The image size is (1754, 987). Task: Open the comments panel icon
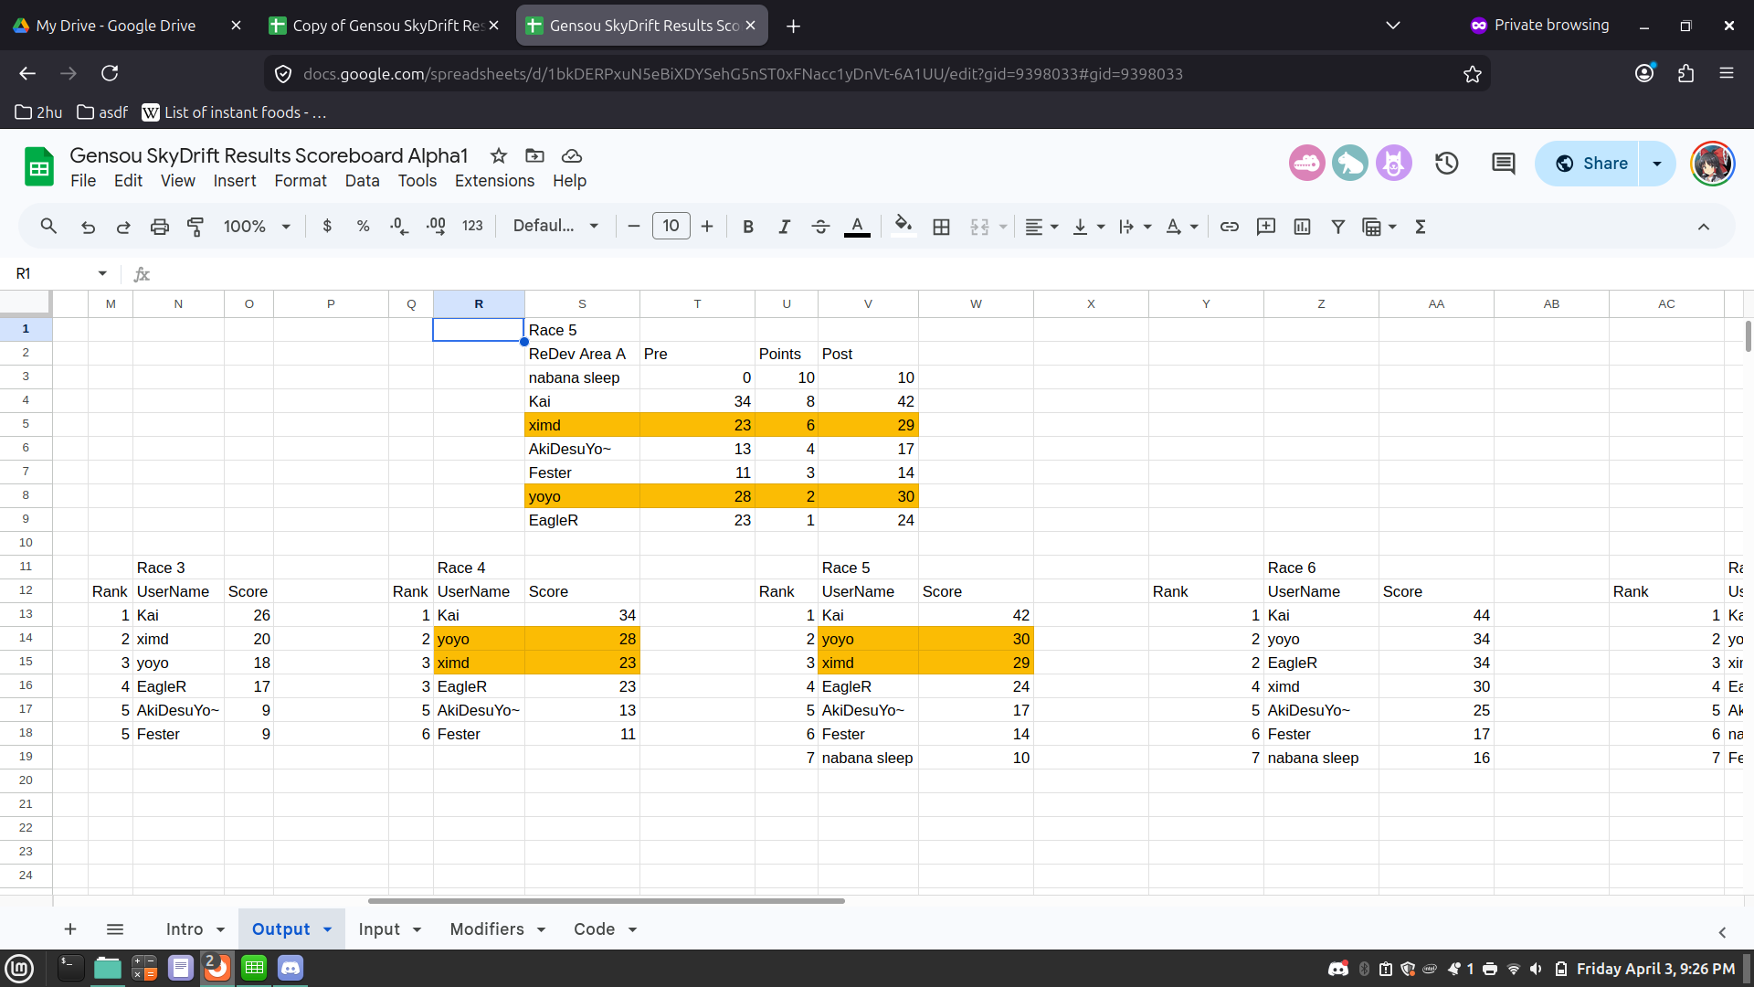(1503, 164)
